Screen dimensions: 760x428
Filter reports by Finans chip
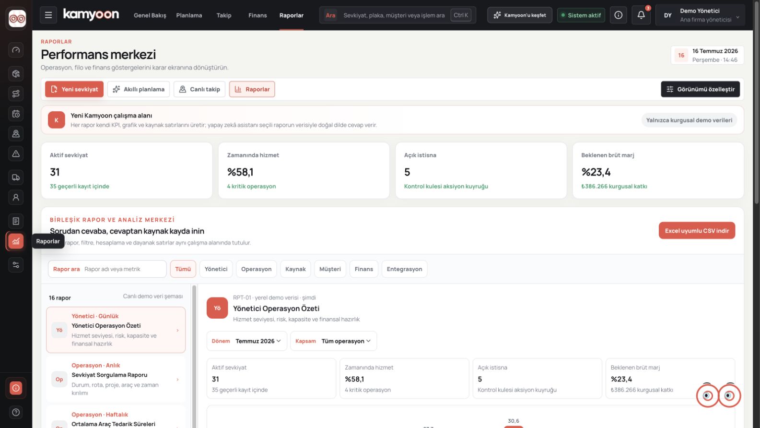pyautogui.click(x=363, y=269)
